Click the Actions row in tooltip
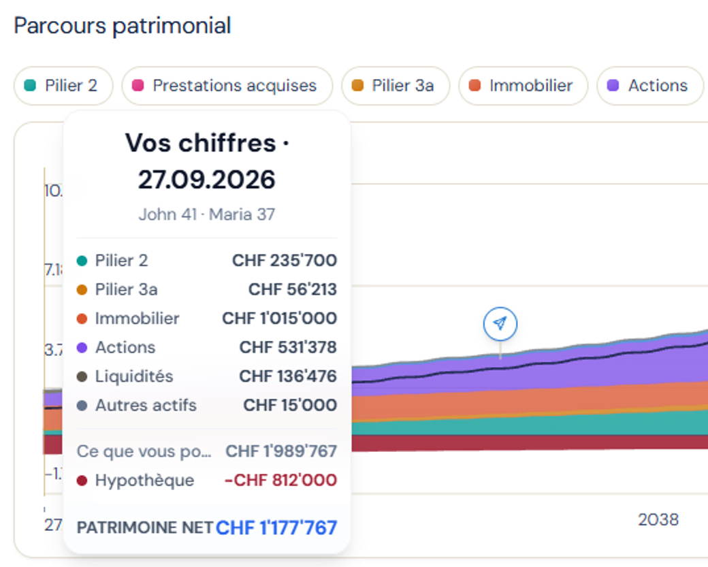 pos(207,347)
